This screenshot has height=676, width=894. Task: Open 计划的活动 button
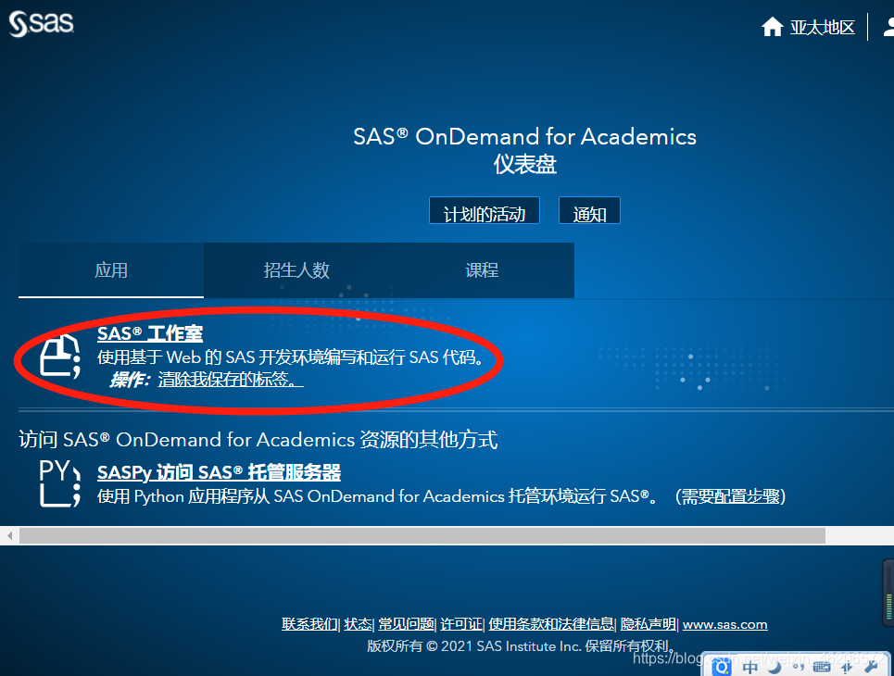click(485, 210)
